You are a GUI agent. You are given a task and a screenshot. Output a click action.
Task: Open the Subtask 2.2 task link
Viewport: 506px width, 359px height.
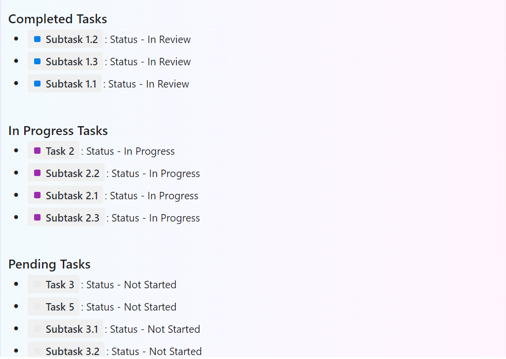(x=66, y=173)
